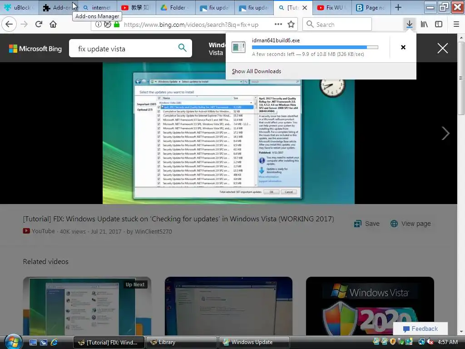Click the YouTube source link
The width and height of the screenshot is (465, 349).
pos(39,231)
